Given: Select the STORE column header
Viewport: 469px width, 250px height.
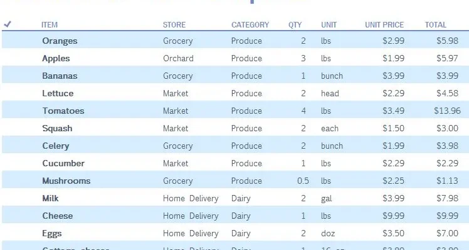Looking at the screenshot, I should click(174, 25).
